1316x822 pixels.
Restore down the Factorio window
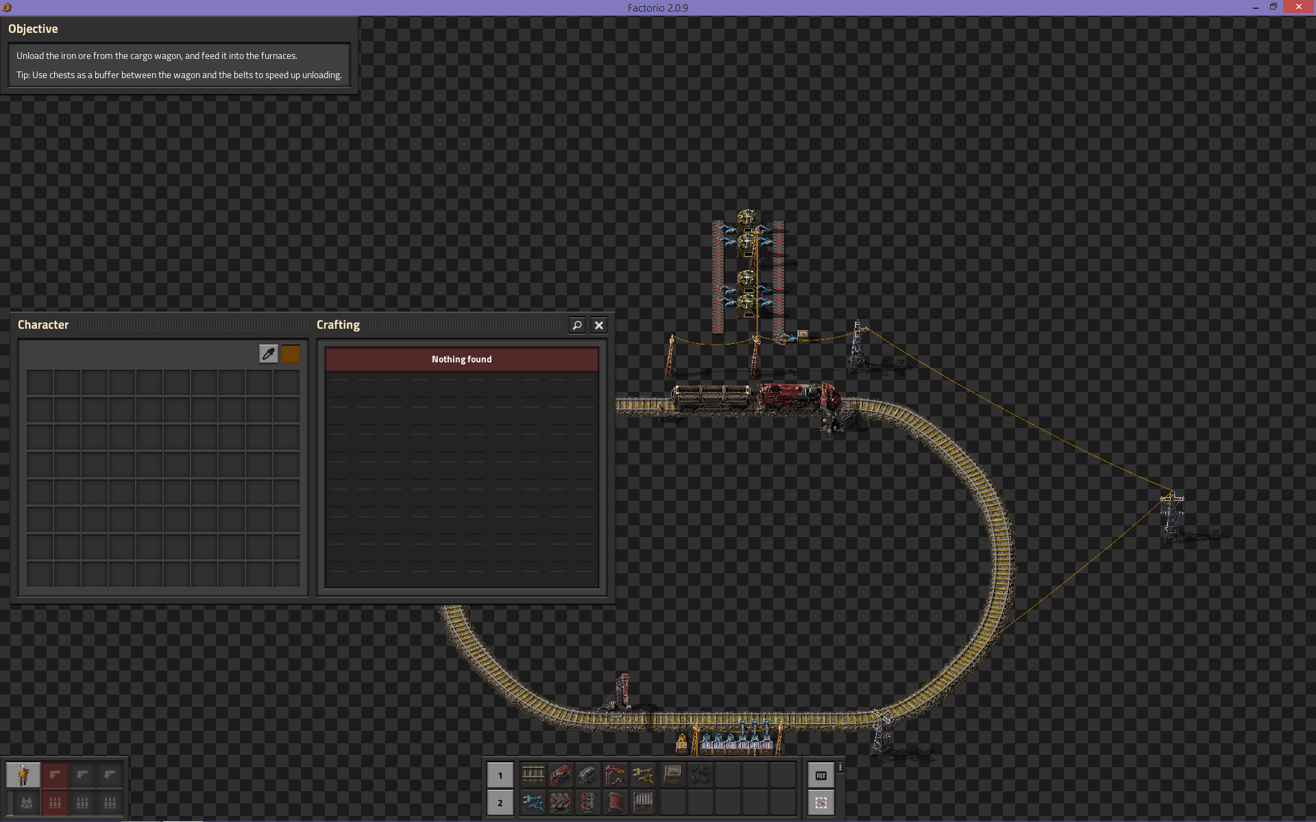[x=1274, y=7]
